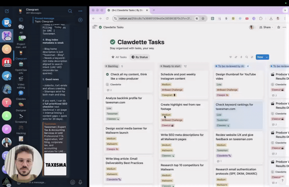Open Write blog article Email Deliverability card

tap(128, 169)
